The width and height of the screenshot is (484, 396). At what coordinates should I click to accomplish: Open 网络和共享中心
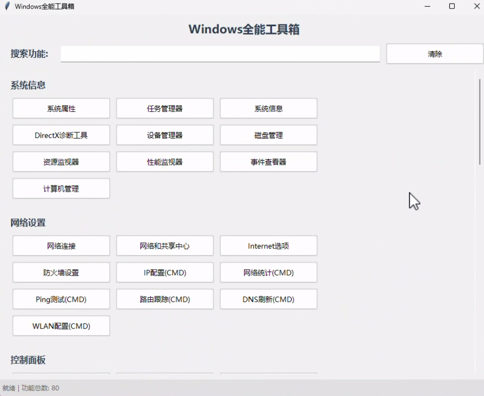tap(165, 246)
